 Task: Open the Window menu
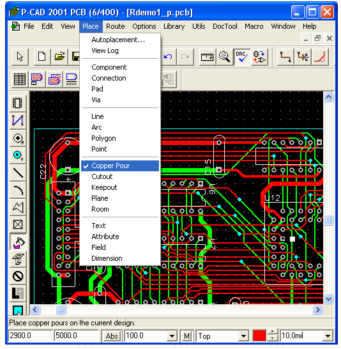[x=283, y=26]
